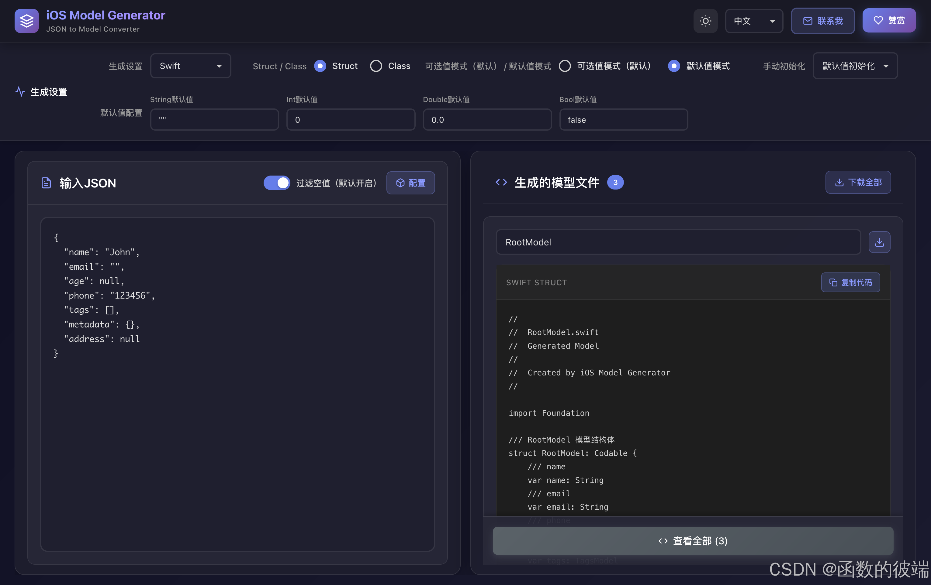This screenshot has height=585, width=931.
Task: Open the Swift language dropdown
Action: coord(191,66)
